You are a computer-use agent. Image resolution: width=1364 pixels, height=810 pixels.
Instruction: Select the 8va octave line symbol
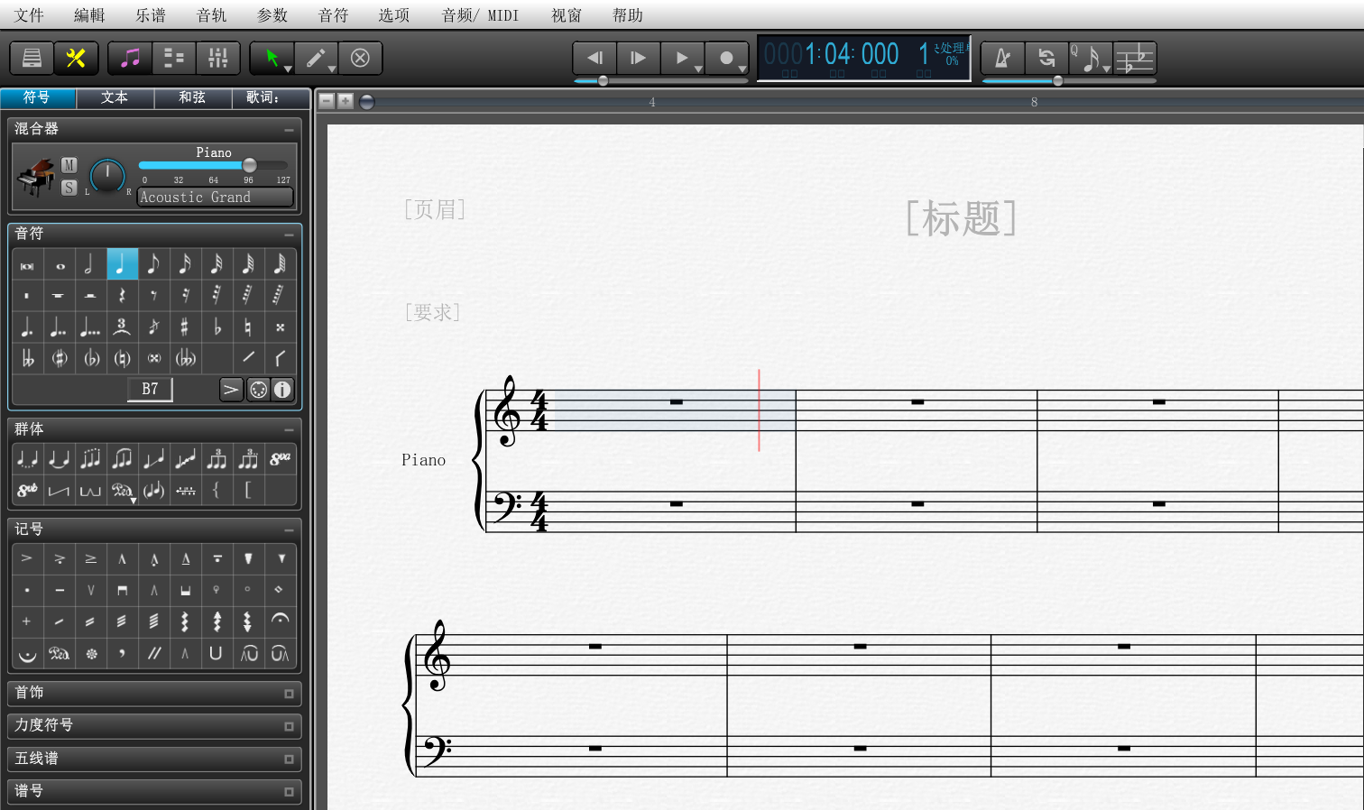(280, 459)
